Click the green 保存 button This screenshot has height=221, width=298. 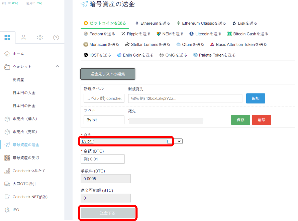241,120
